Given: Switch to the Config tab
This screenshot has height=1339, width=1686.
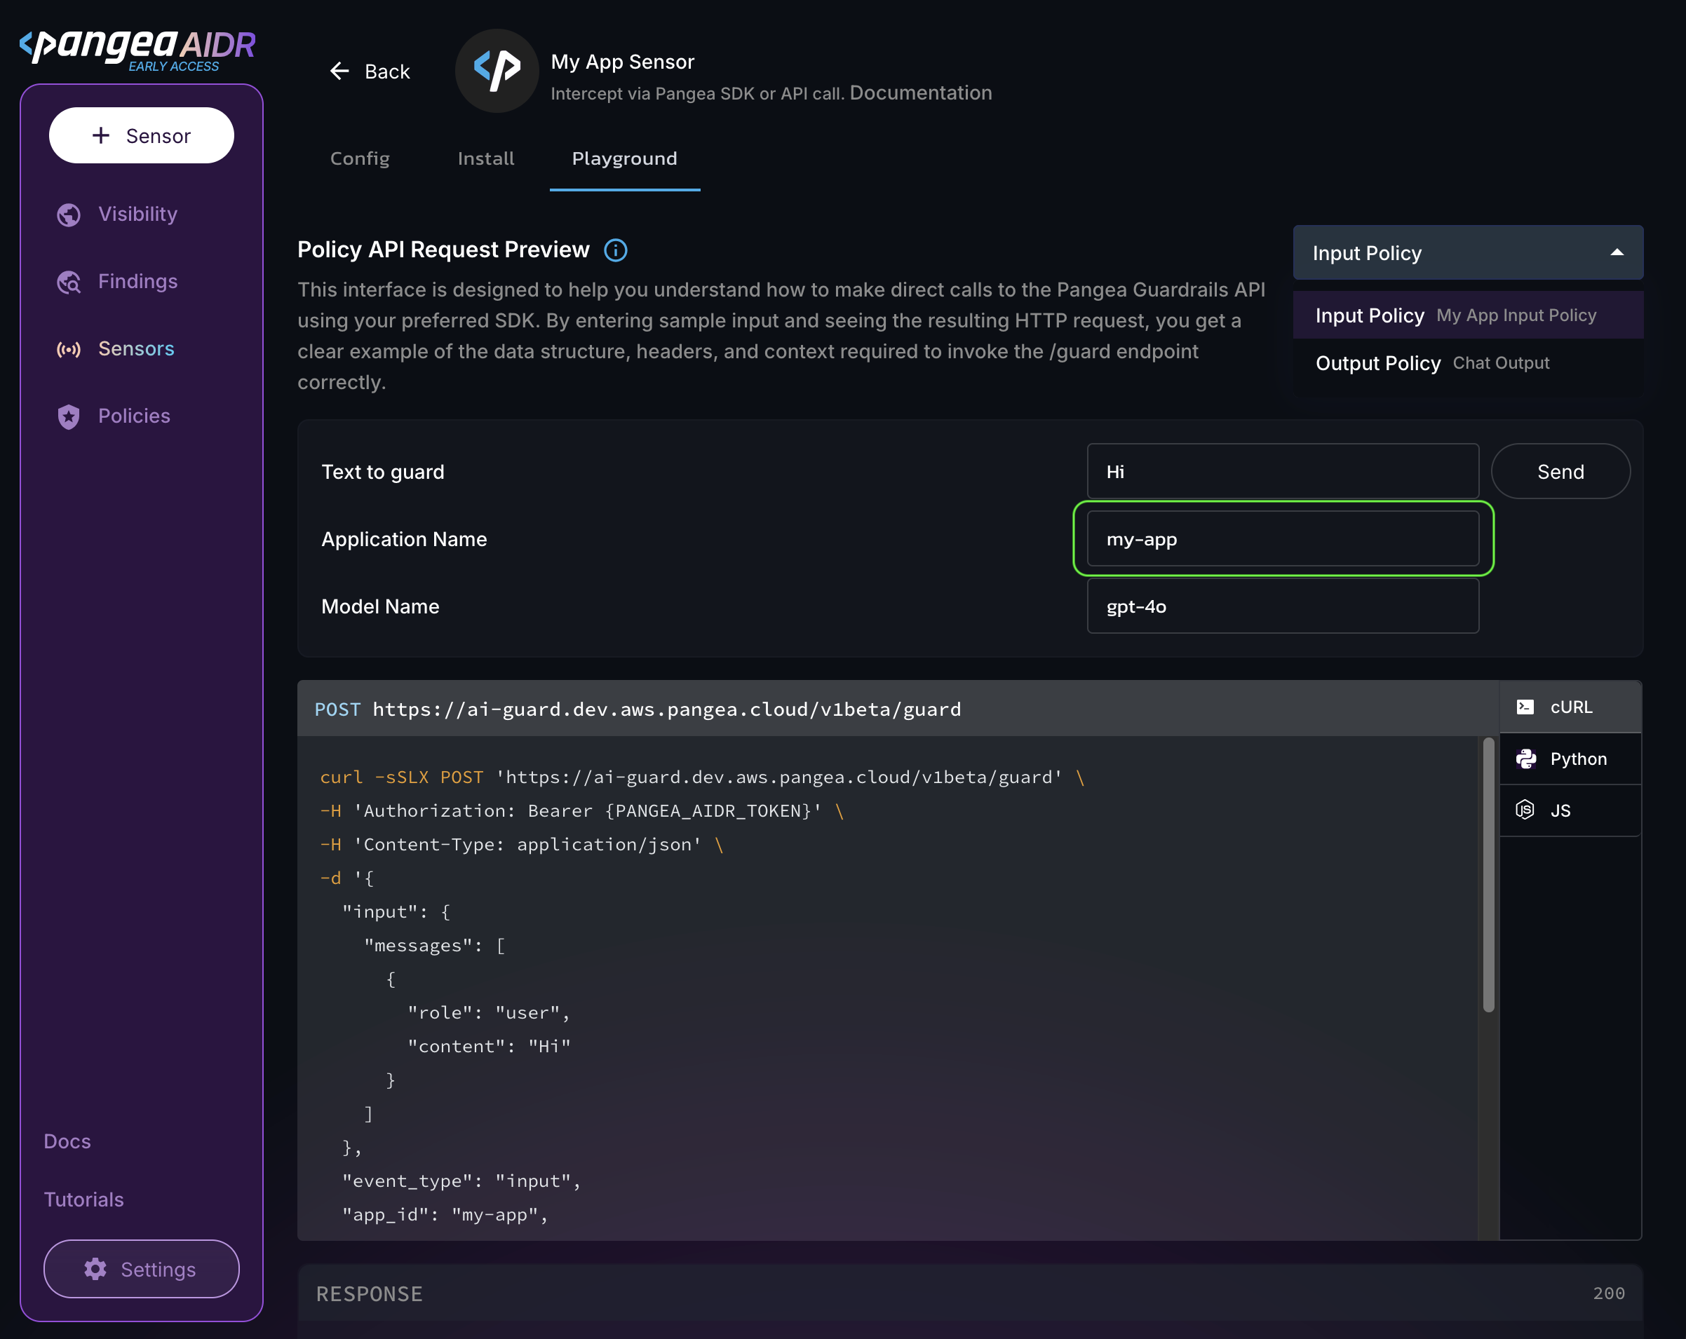Looking at the screenshot, I should [360, 158].
